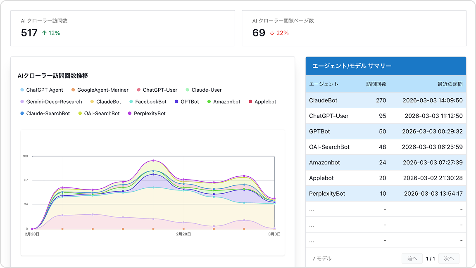Click the FacebookBot teal legend marker
Screen dimensions: 476x268
point(131,102)
